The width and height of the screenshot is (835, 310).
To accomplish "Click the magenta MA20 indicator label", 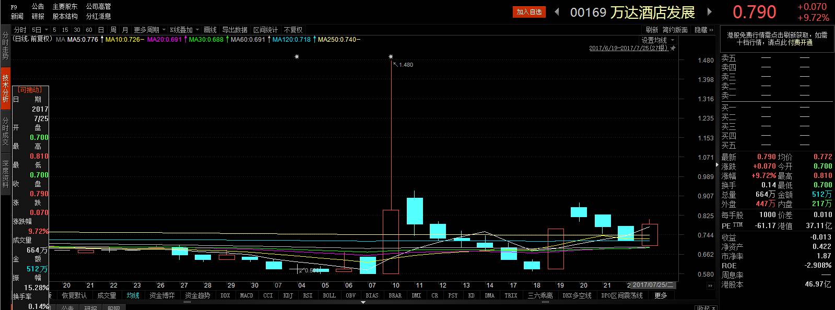I will point(164,40).
